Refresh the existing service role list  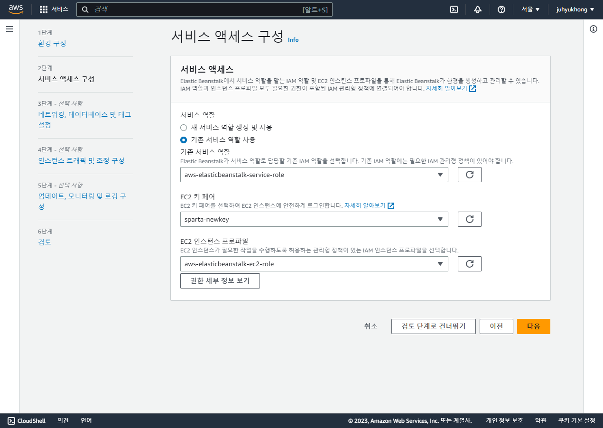click(470, 175)
